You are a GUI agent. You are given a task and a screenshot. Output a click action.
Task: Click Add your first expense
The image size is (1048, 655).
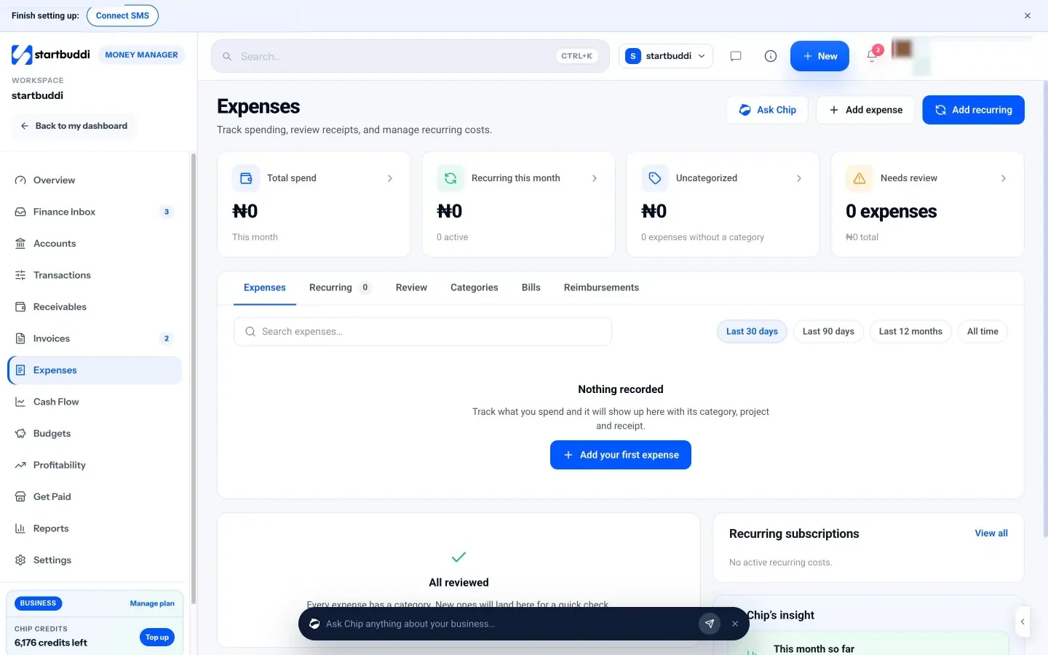[x=621, y=455]
